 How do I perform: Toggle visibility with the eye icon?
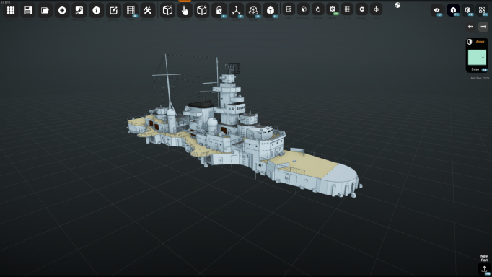[436, 10]
